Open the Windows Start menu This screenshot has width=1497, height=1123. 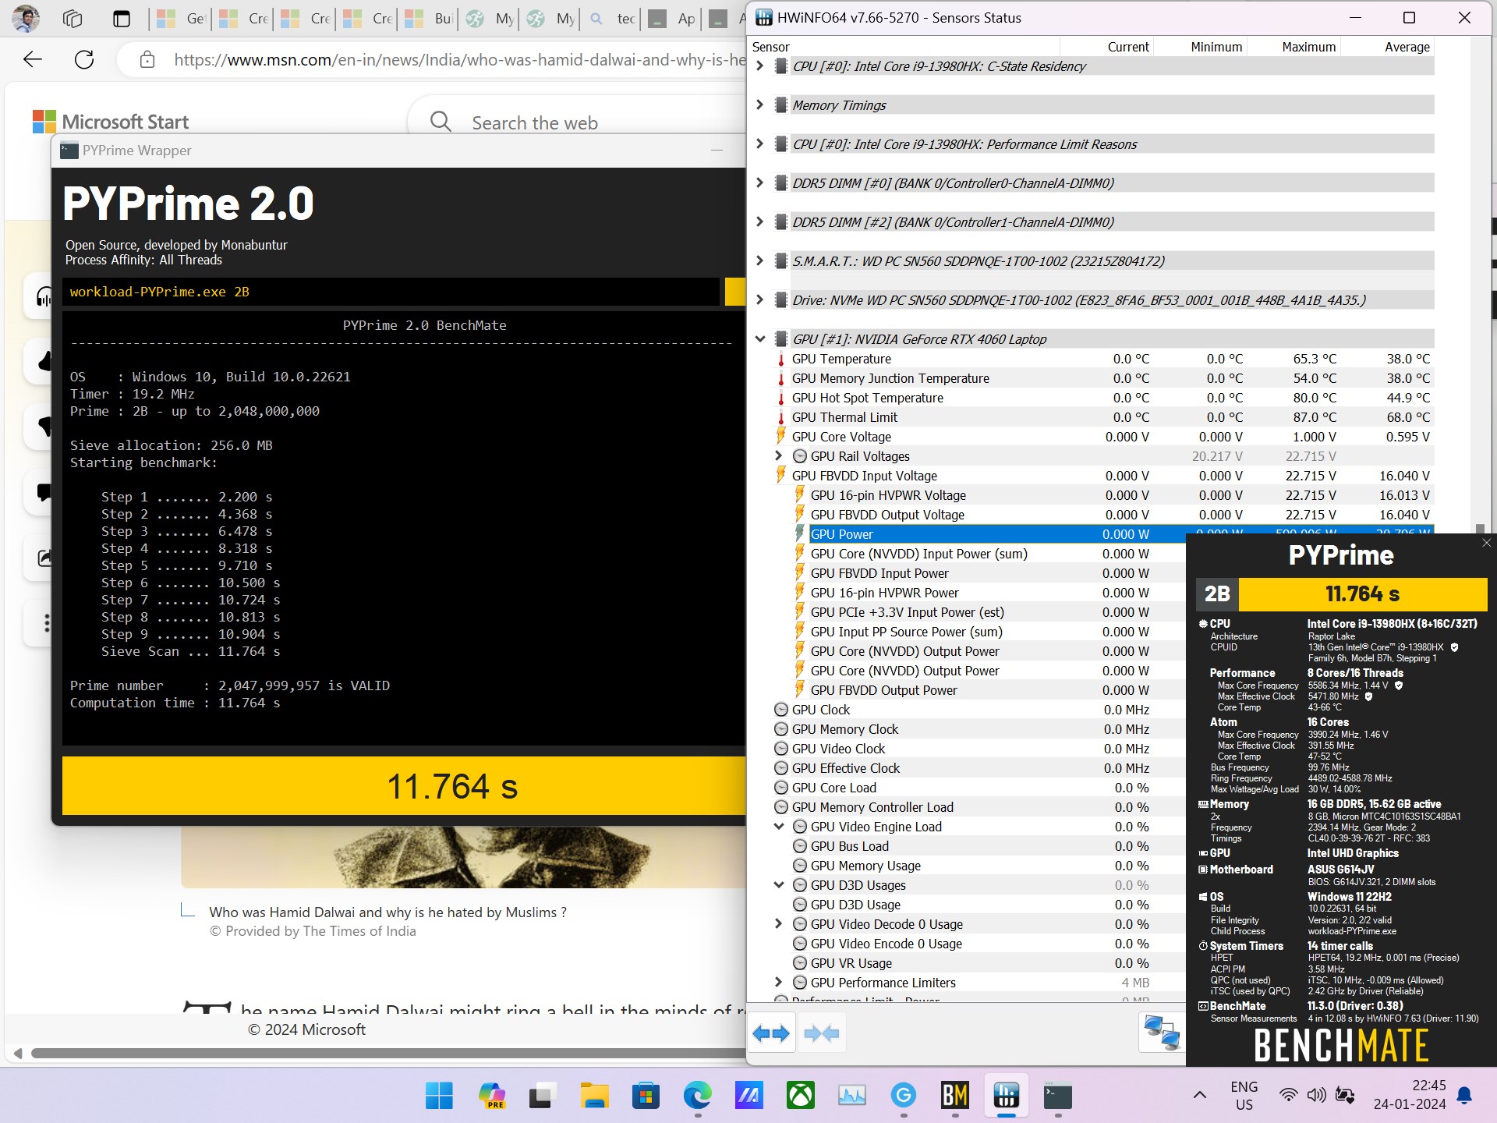point(439,1096)
